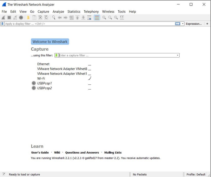Viewport: 211px width, 177px height.
Task: Focus the display filter input field
Action: 90,24
